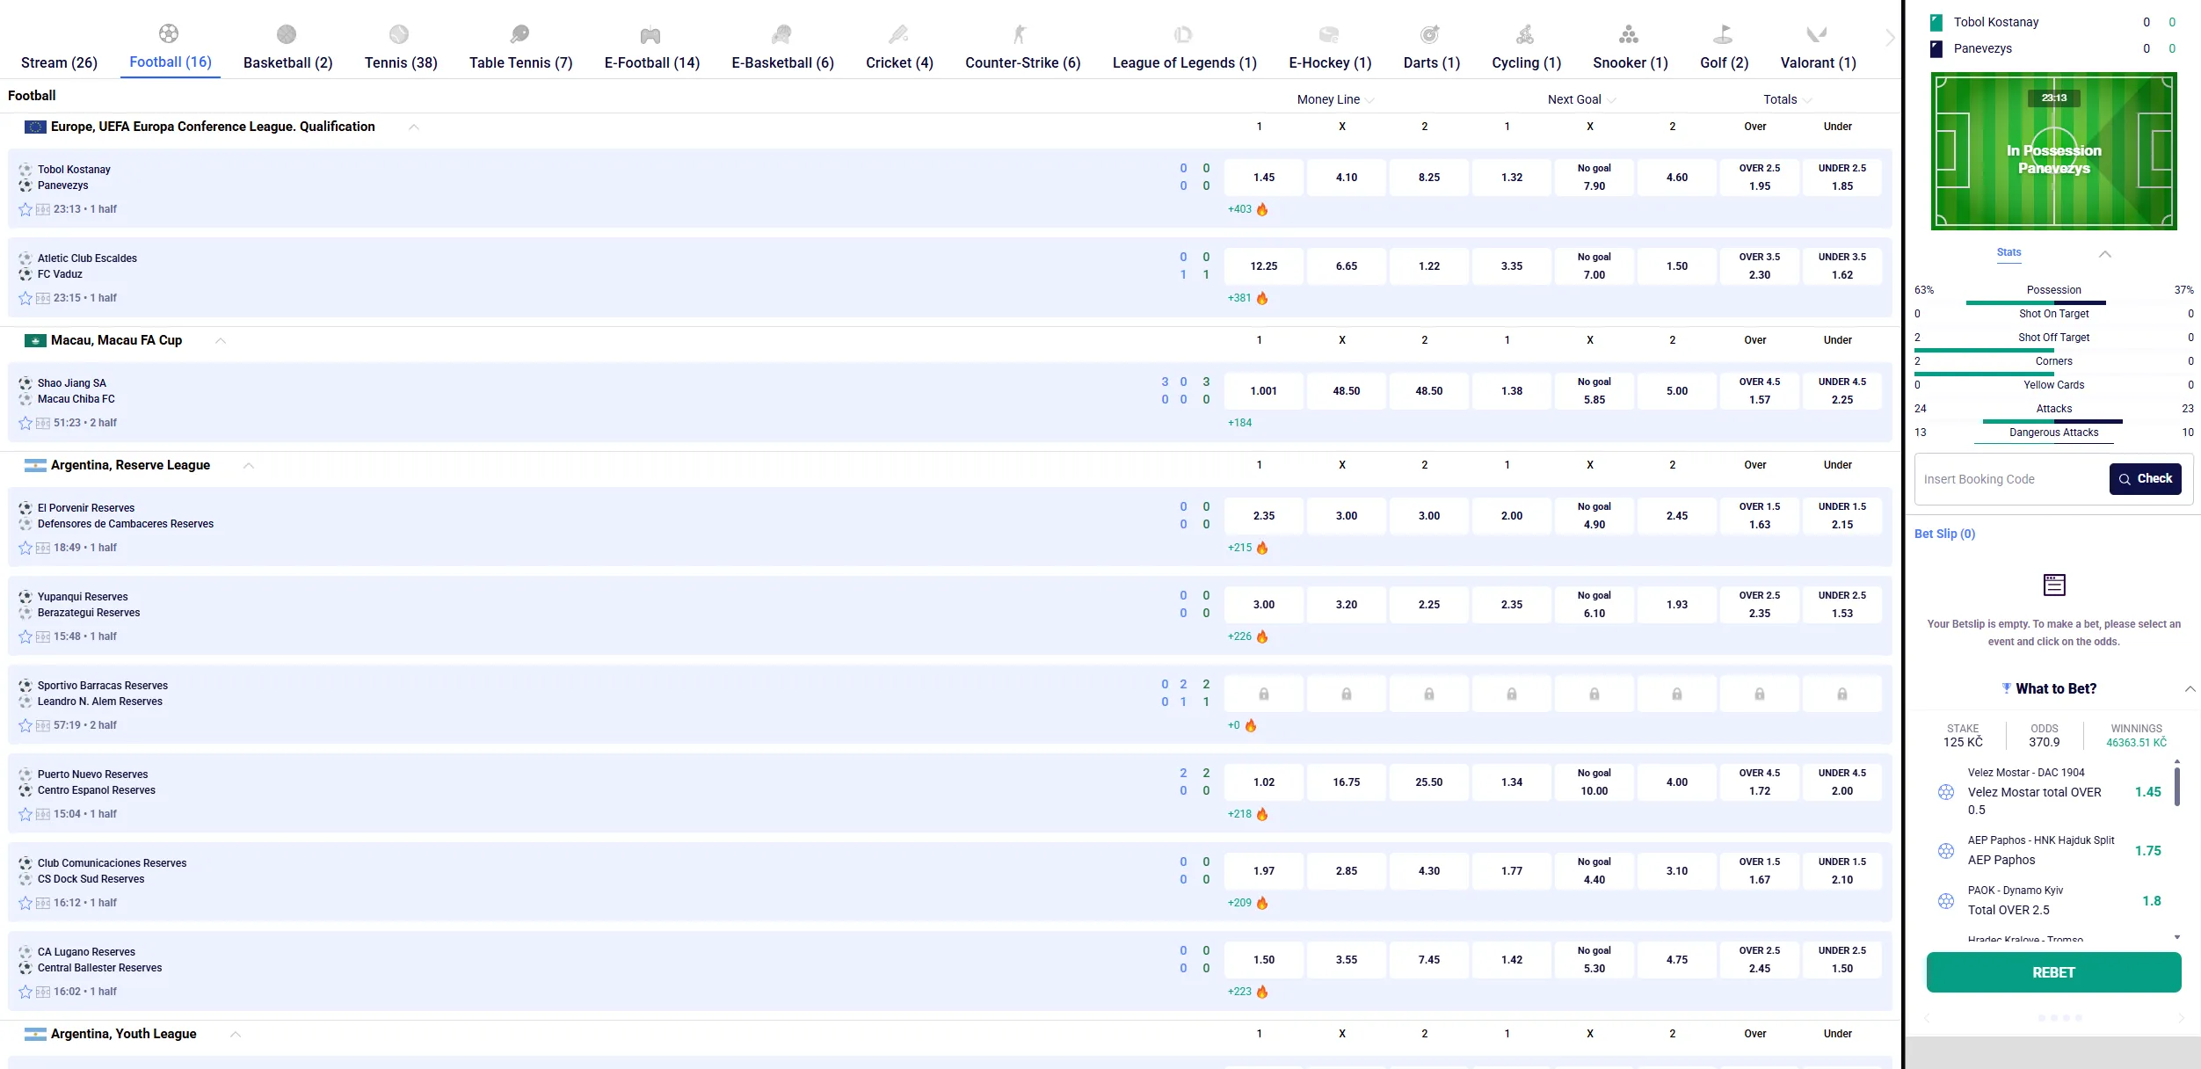Viewport: 2201px width, 1069px height.
Task: Click the Check booking code button
Action: [2145, 479]
